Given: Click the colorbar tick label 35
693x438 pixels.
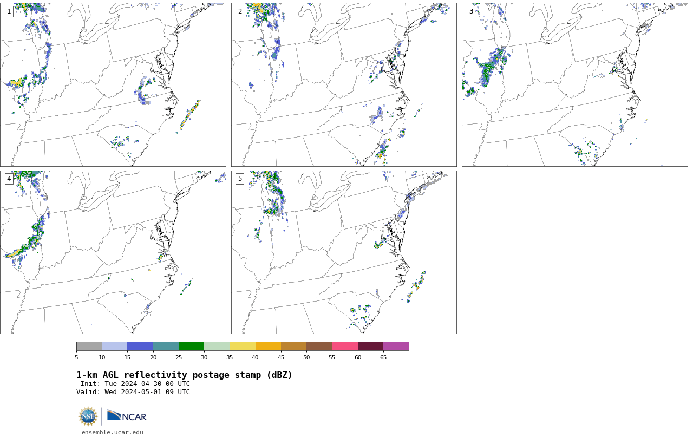Looking at the screenshot, I should (x=230, y=357).
